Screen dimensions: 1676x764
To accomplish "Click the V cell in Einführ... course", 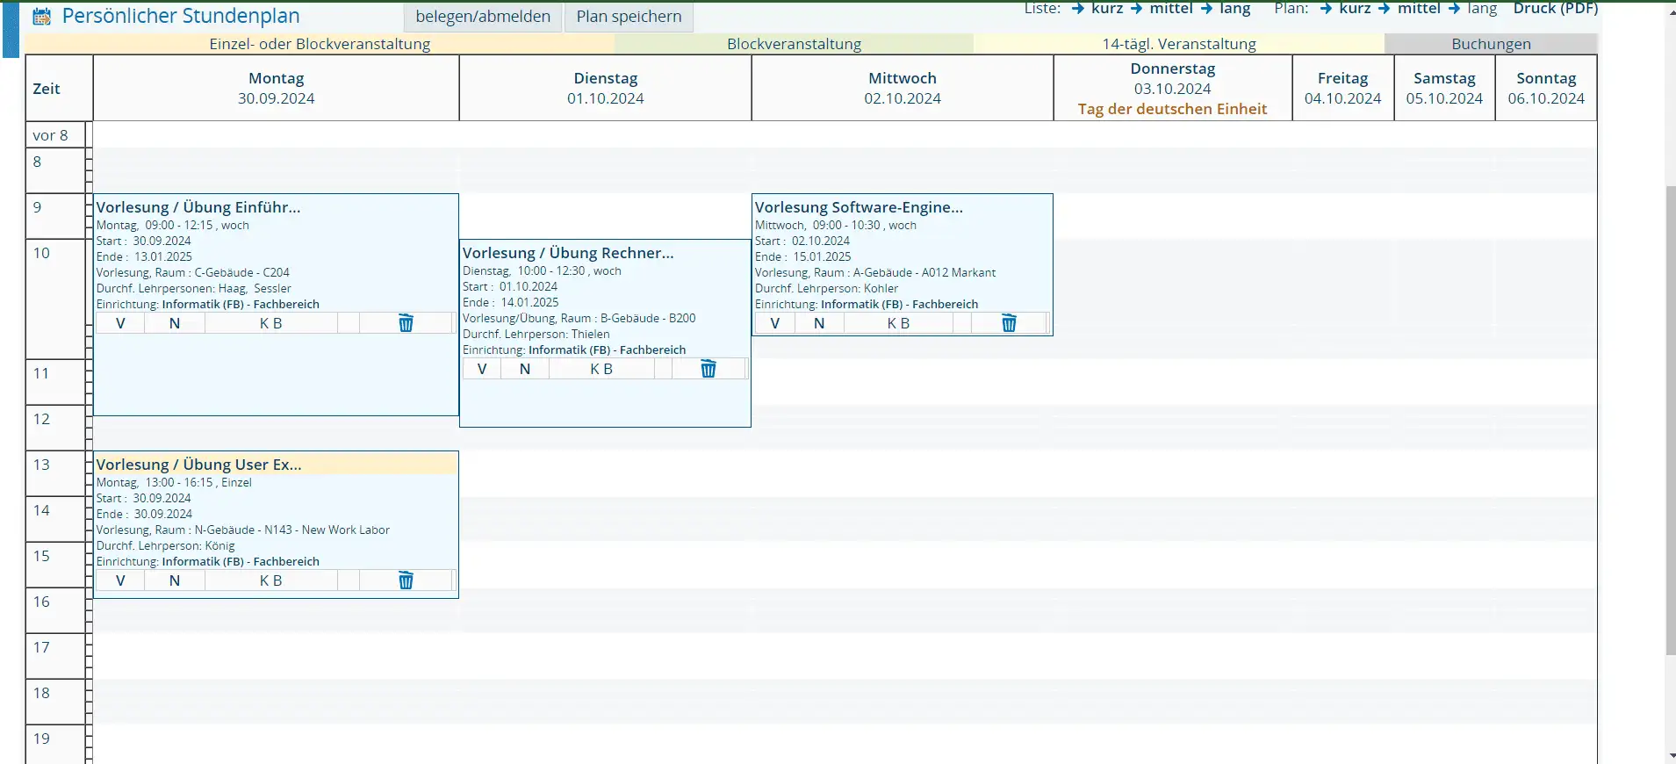I will pos(120,323).
